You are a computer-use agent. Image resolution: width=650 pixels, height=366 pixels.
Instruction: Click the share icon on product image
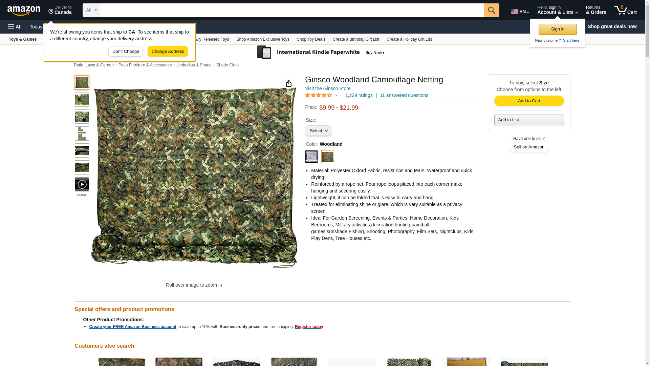pos(288,83)
